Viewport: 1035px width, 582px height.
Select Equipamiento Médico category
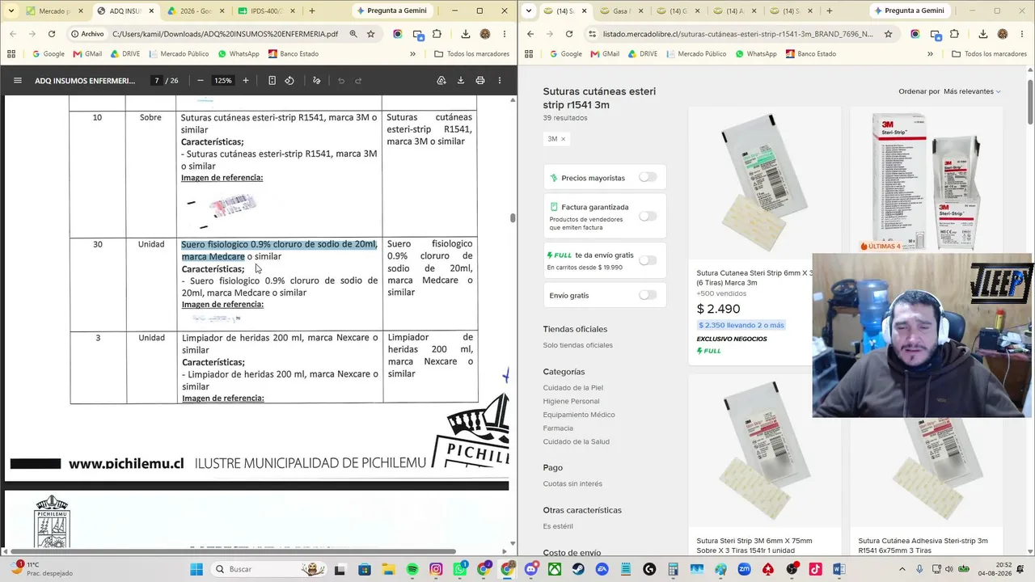click(x=579, y=415)
